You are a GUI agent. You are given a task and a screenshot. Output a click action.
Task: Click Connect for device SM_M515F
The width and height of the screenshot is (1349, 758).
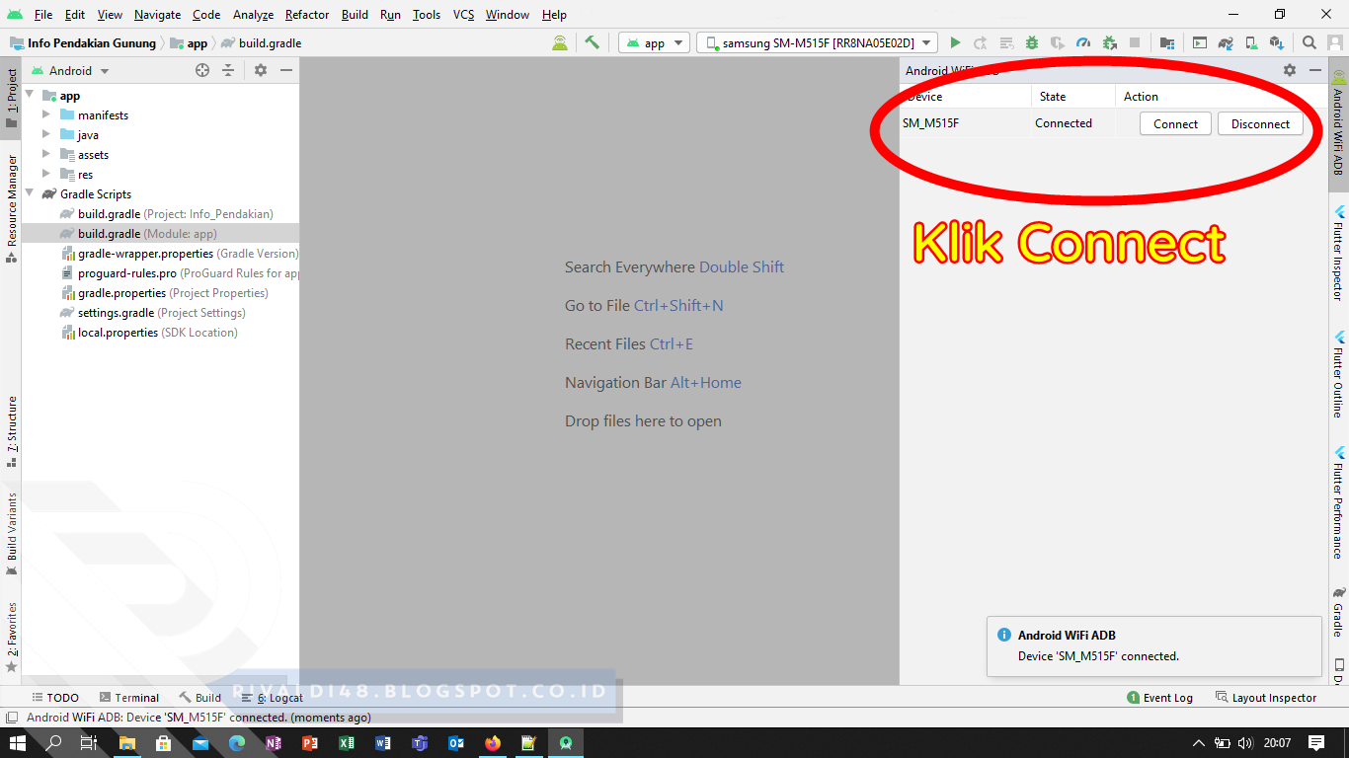[1175, 123]
